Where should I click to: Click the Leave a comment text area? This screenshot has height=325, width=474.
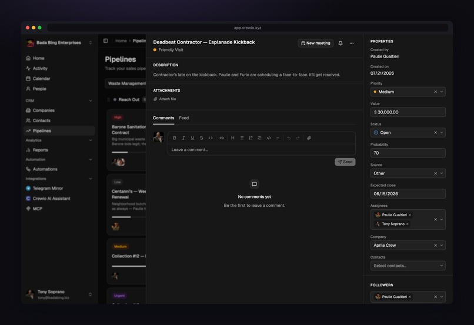pos(262,149)
